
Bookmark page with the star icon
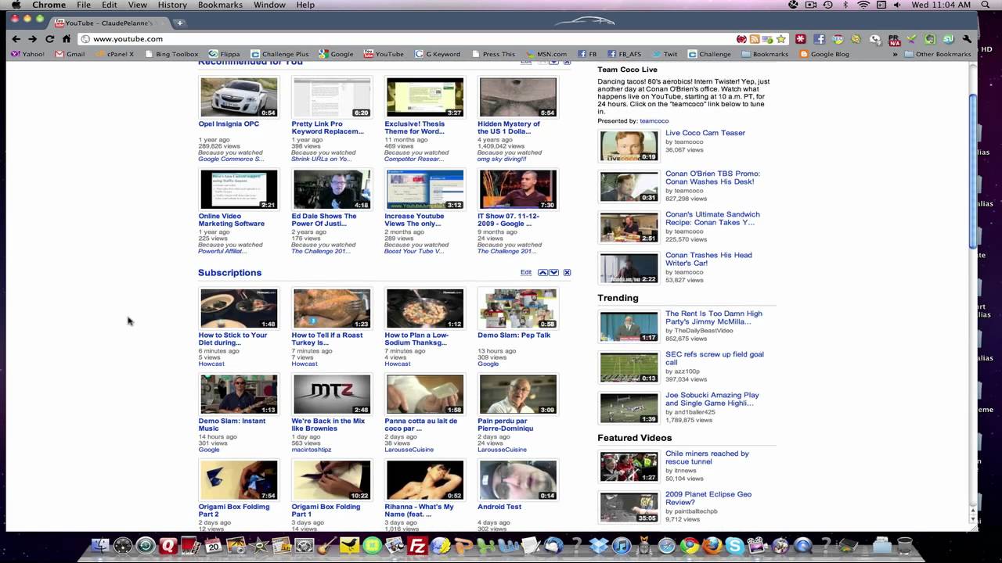point(780,39)
